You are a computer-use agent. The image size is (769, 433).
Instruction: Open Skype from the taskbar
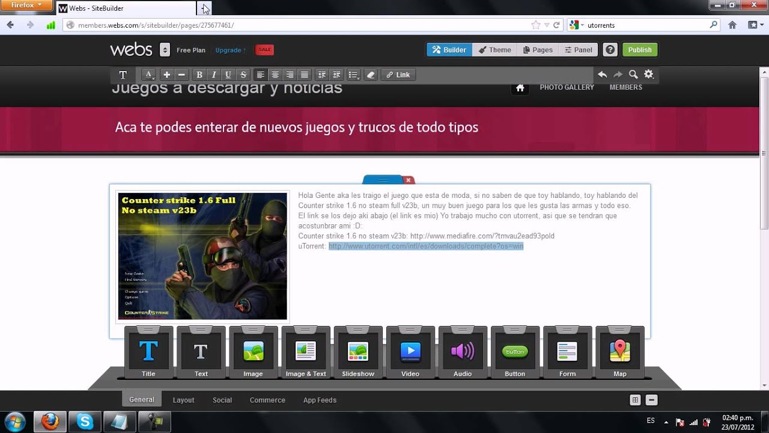(x=85, y=422)
